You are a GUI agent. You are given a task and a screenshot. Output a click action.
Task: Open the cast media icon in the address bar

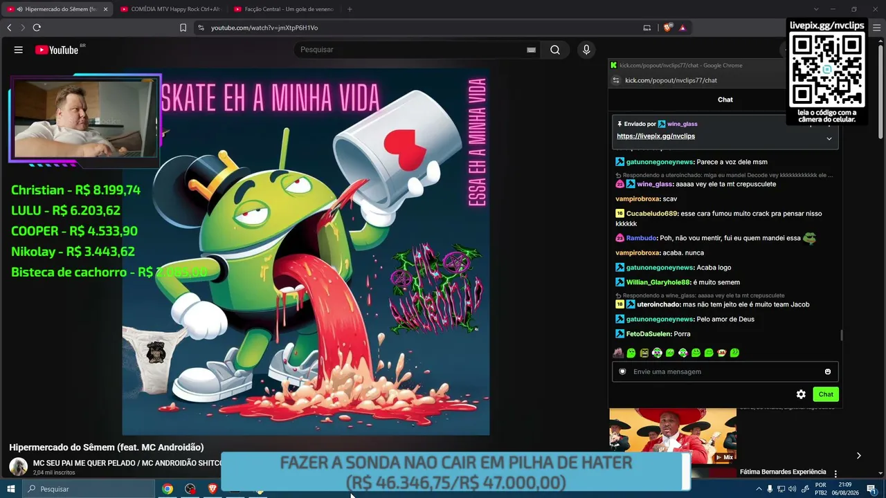(x=647, y=28)
